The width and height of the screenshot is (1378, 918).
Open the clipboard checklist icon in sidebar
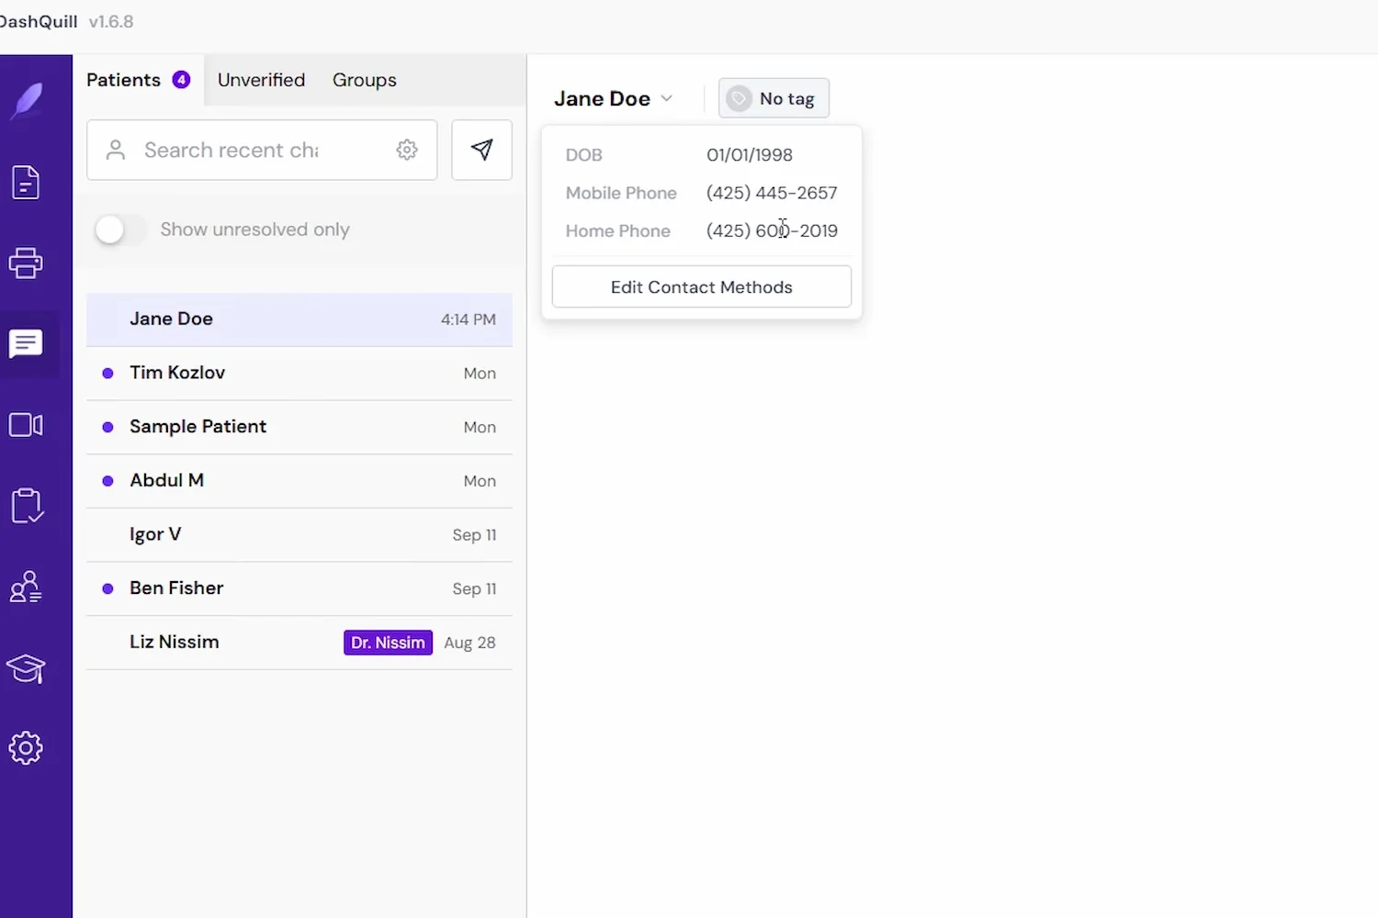point(27,506)
